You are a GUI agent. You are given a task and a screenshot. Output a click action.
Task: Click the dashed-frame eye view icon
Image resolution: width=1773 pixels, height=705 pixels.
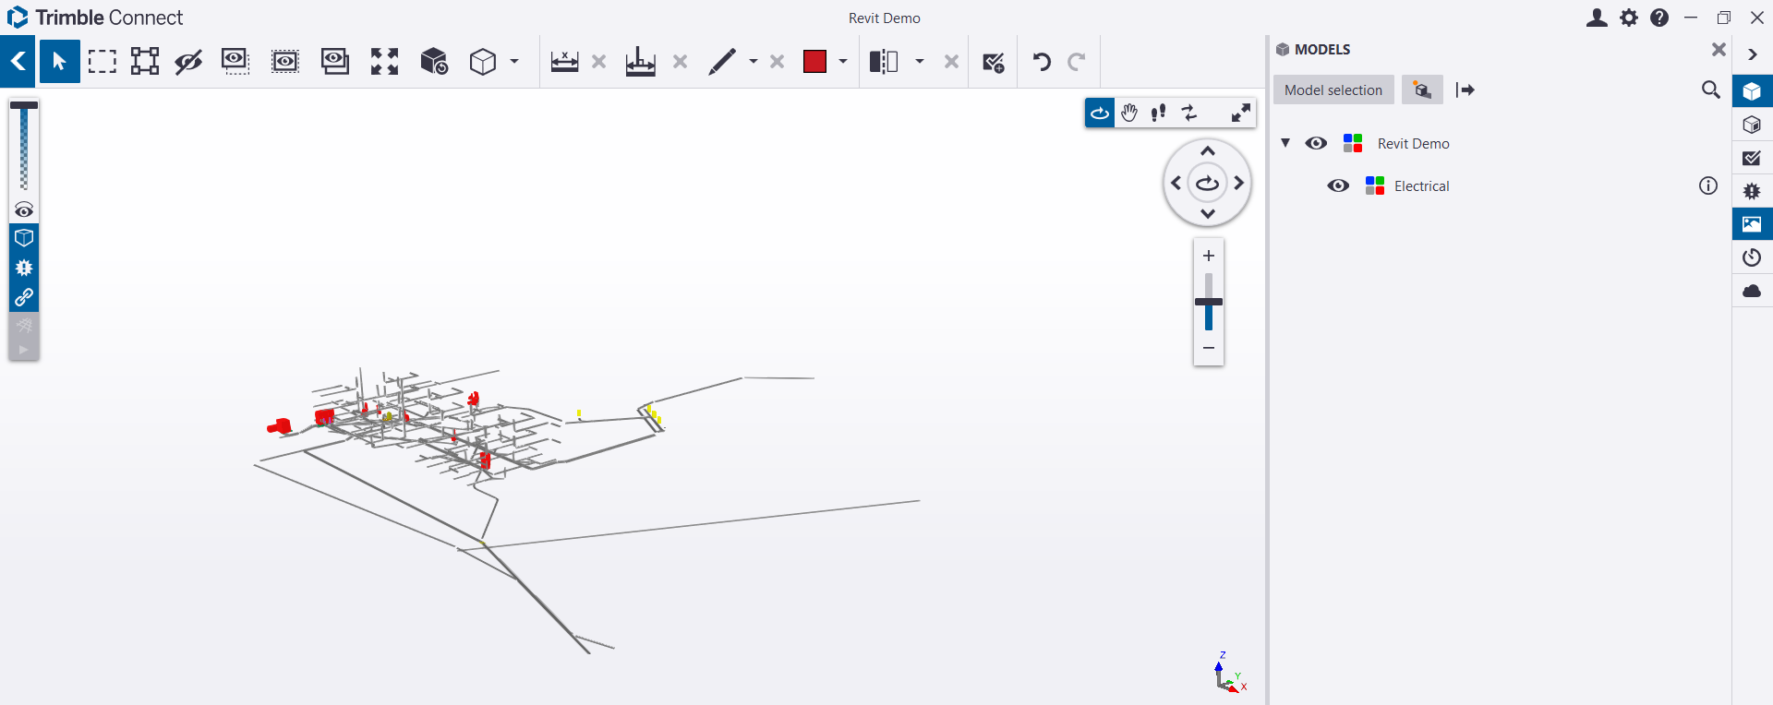tap(285, 62)
